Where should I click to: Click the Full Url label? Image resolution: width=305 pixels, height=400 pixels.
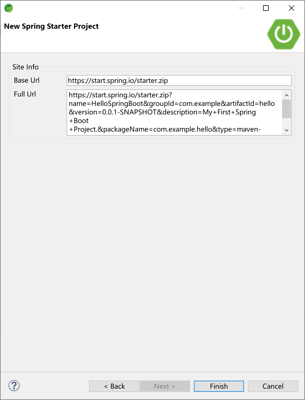point(25,94)
